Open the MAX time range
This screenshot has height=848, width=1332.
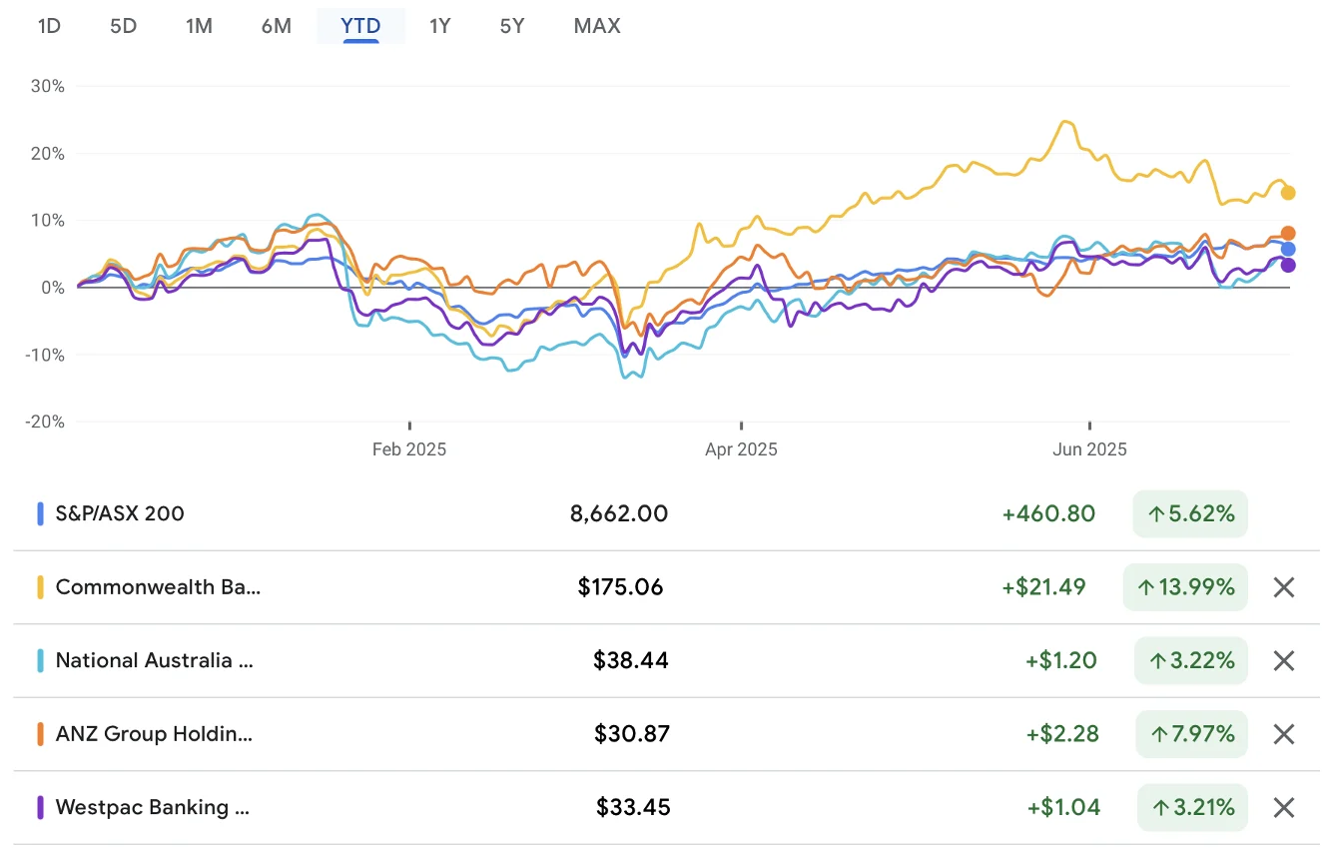point(596,26)
